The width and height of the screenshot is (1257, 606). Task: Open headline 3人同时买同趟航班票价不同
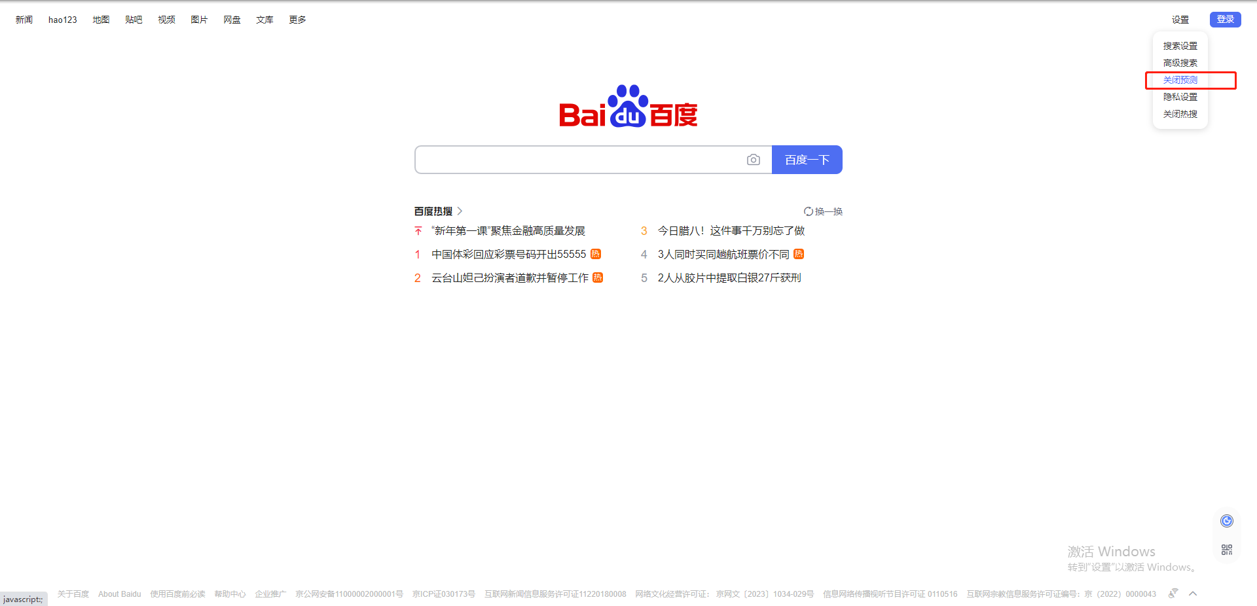(723, 254)
